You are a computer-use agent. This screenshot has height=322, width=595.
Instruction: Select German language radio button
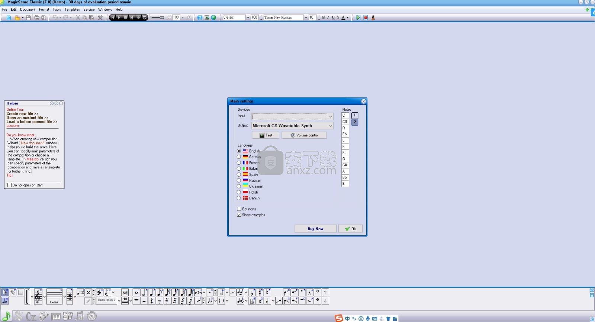click(x=239, y=157)
